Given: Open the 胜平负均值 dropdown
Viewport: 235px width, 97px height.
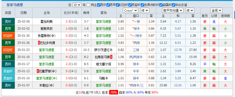Looking at the screenshot, I should tap(173, 10).
